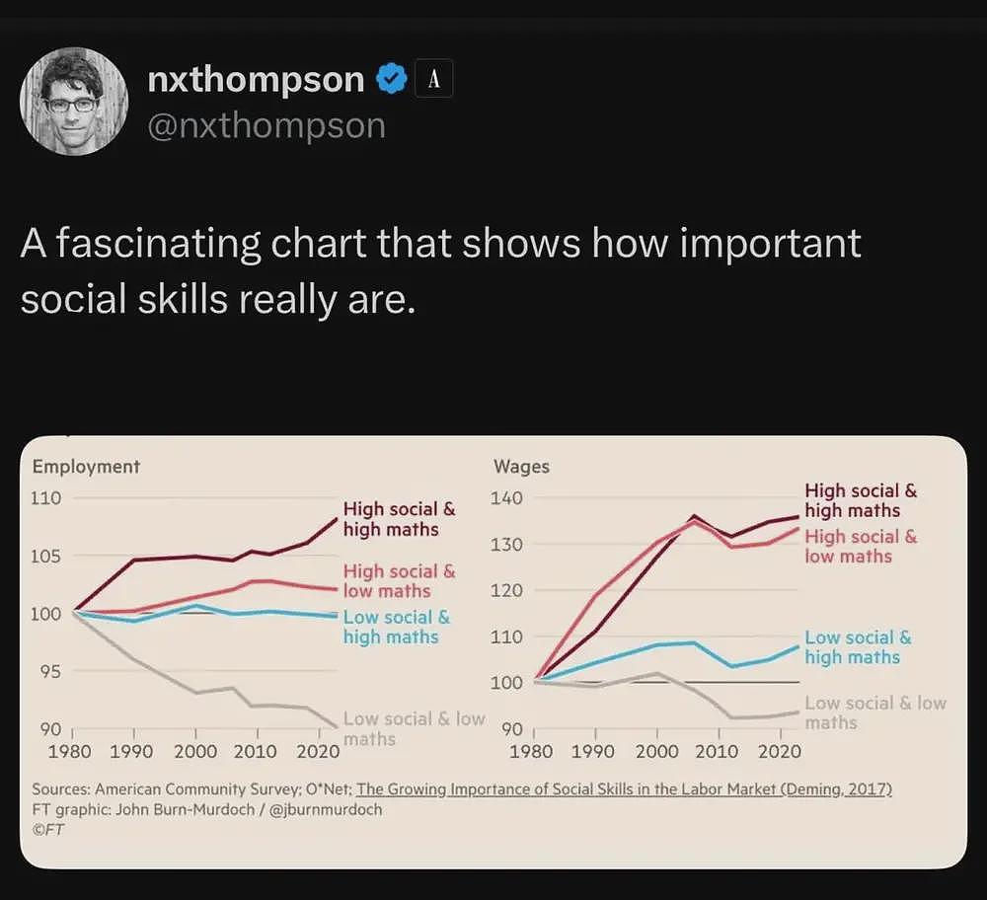Open the @nxthompson handle link
The width and height of the screenshot is (987, 900).
tap(266, 126)
